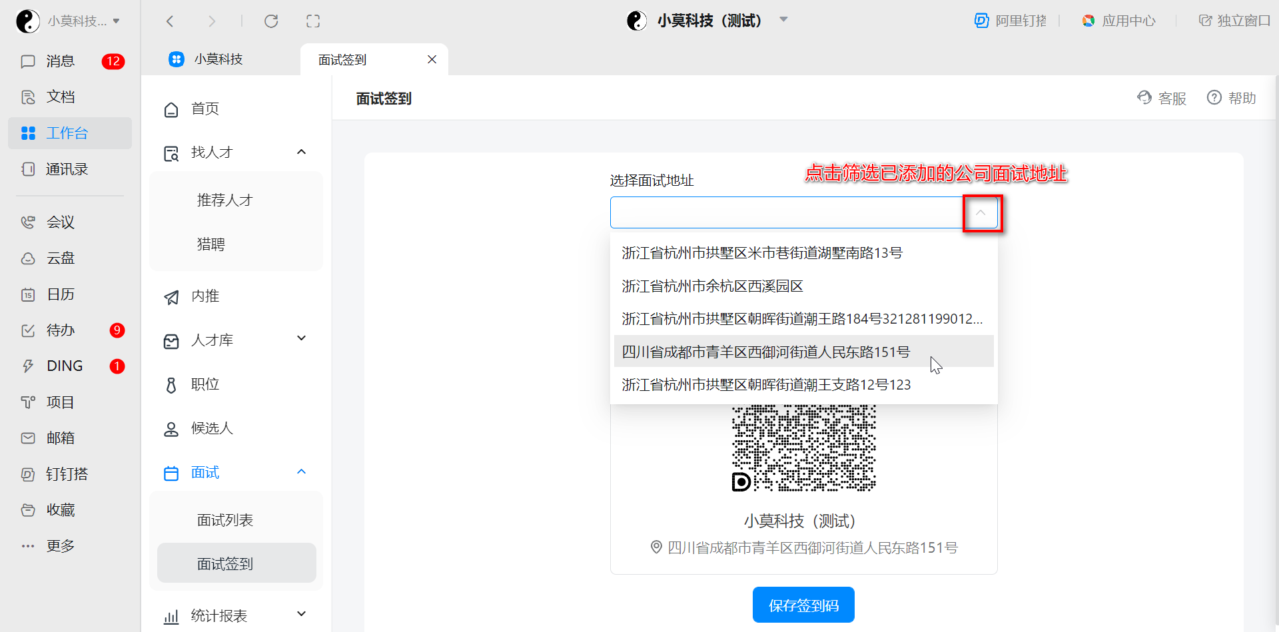The width and height of the screenshot is (1279, 632).
Task: Select 面试签到 in the sidebar
Action: [x=236, y=563]
